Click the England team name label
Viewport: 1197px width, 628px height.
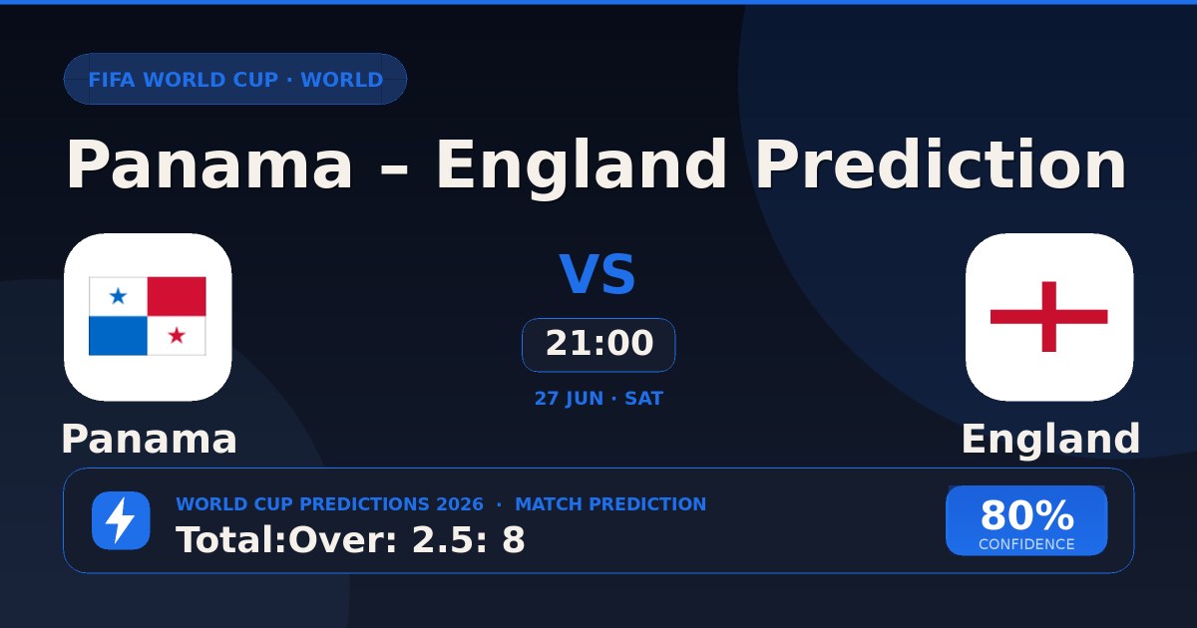point(1050,439)
